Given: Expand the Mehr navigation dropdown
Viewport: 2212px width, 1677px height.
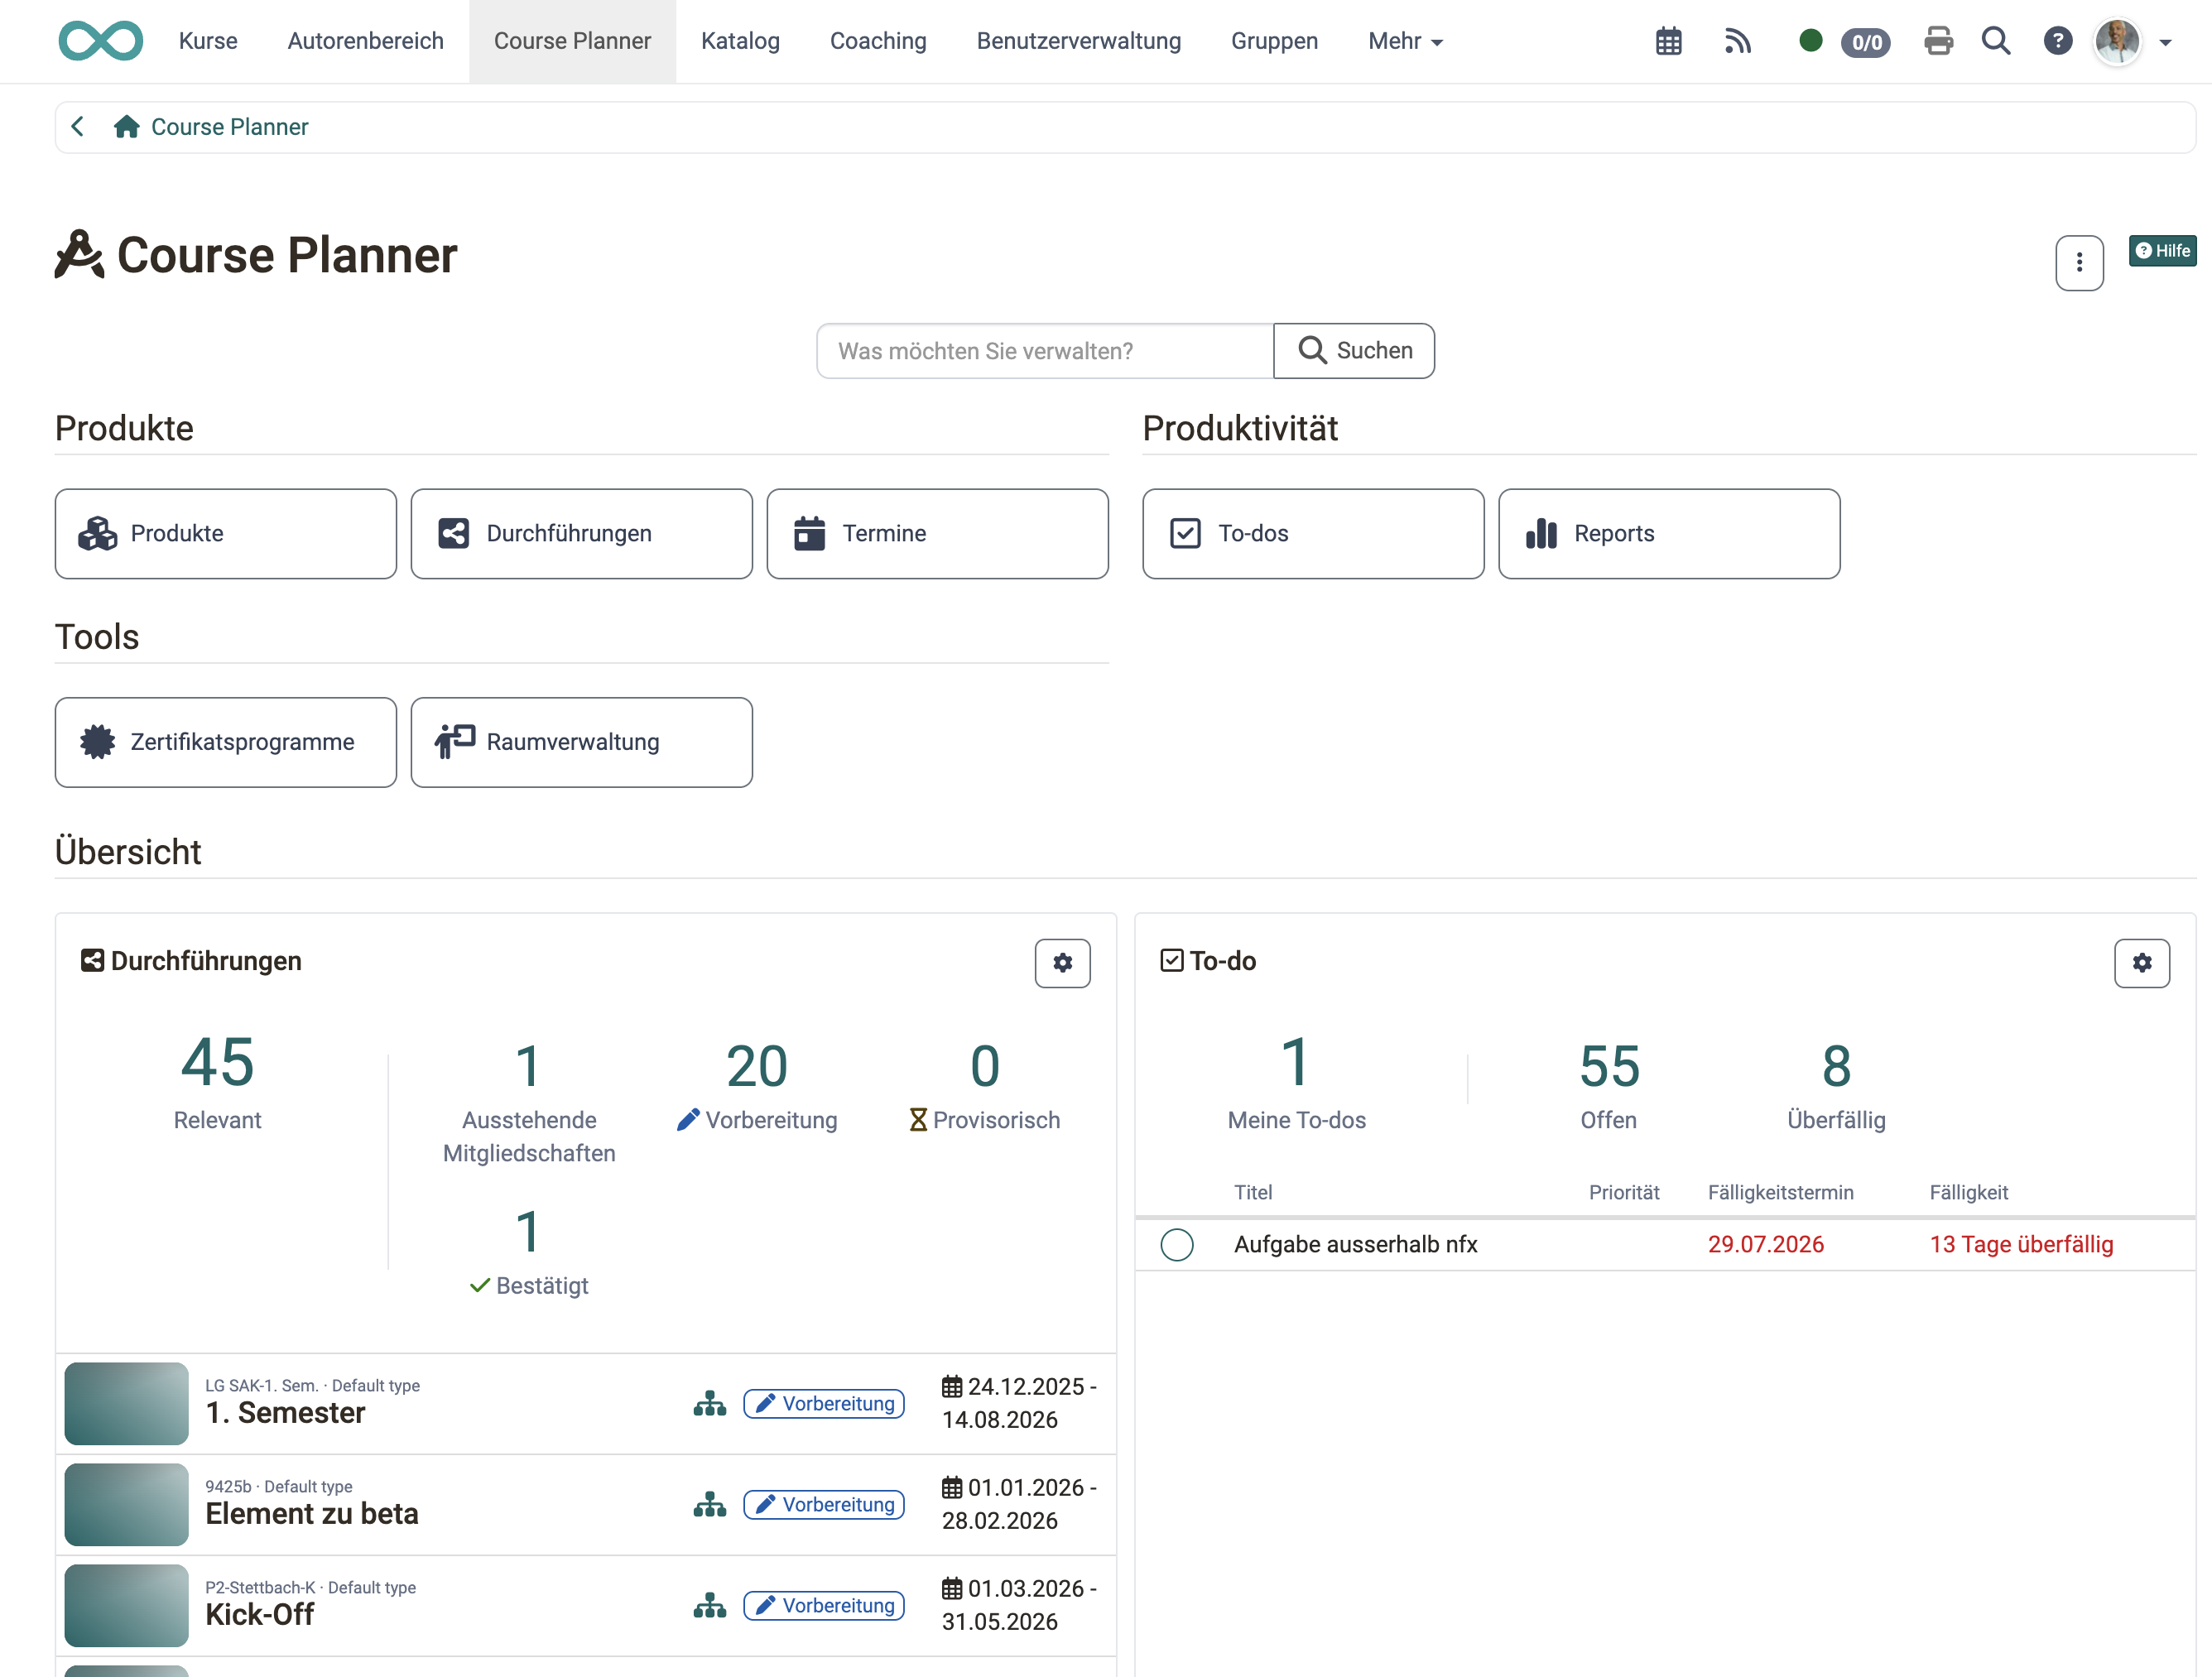Looking at the screenshot, I should [x=1405, y=41].
